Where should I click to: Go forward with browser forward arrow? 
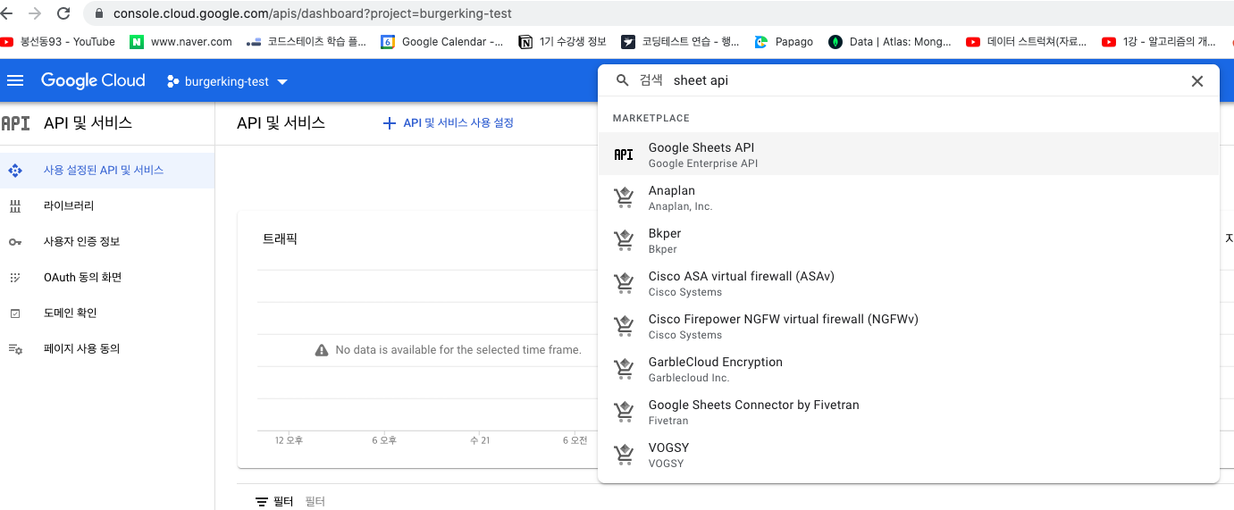pyautogui.click(x=35, y=13)
